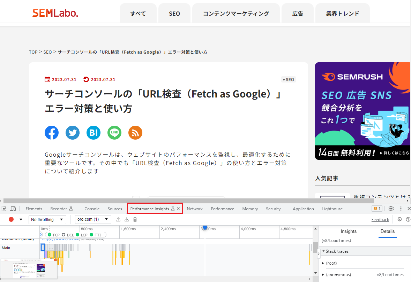Open the No throttling dropdown

coord(47,219)
